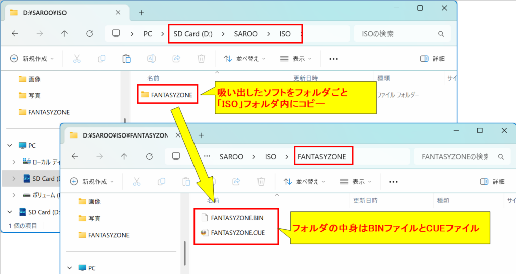Open the 新規作成 dropdown in back window

[35, 59]
